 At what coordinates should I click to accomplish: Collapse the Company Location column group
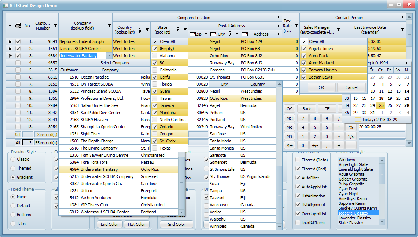point(278,18)
